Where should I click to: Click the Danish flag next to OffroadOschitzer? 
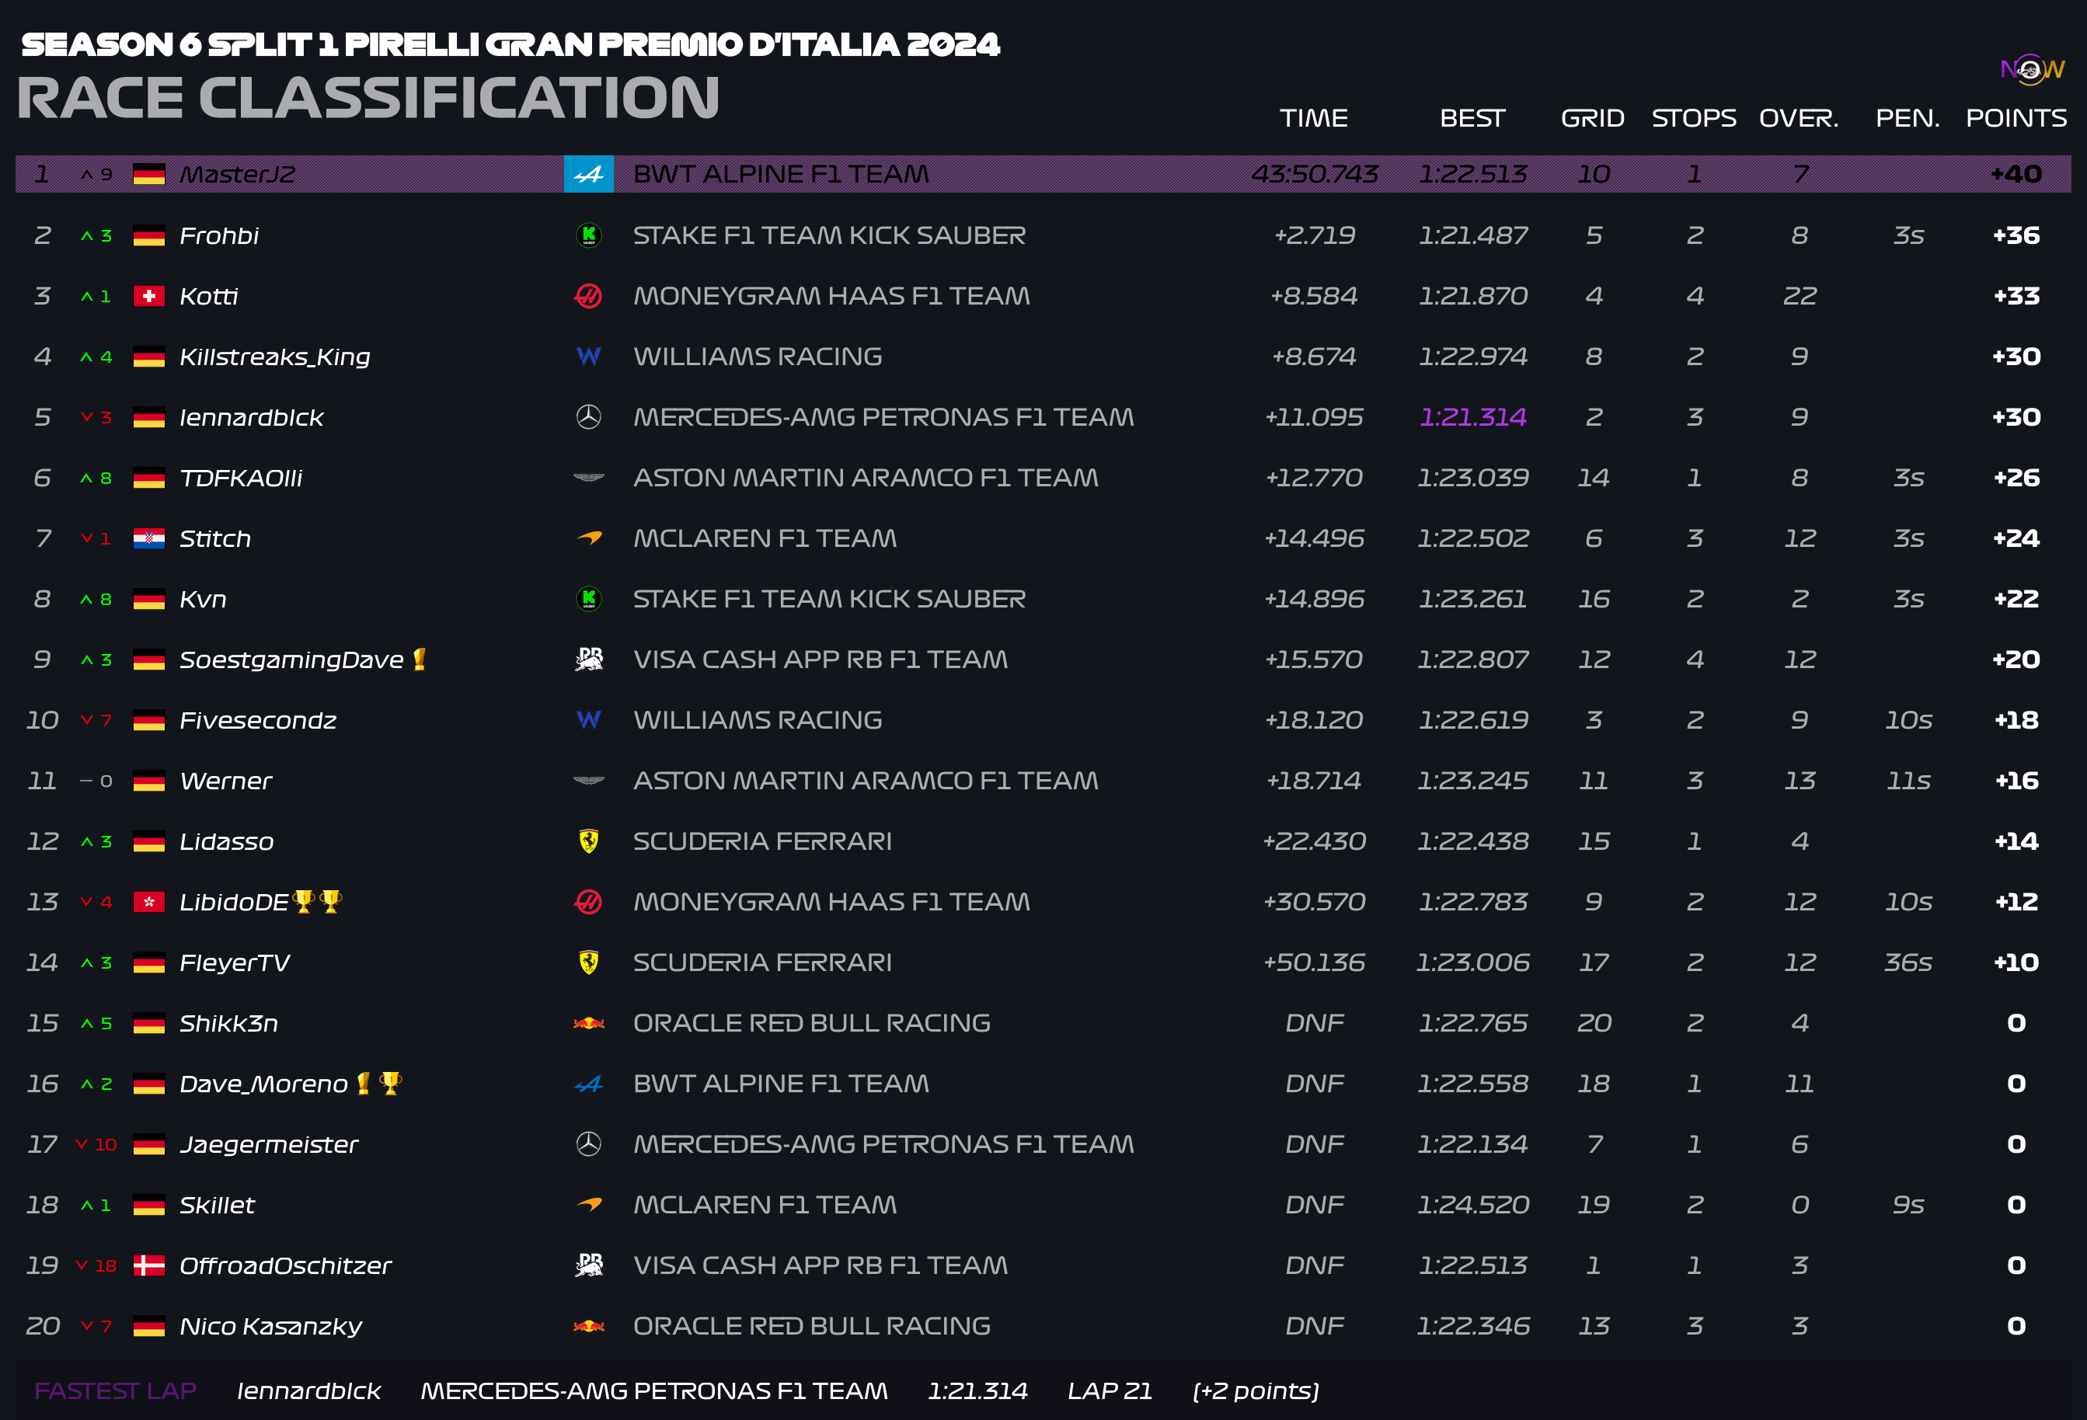[149, 1265]
